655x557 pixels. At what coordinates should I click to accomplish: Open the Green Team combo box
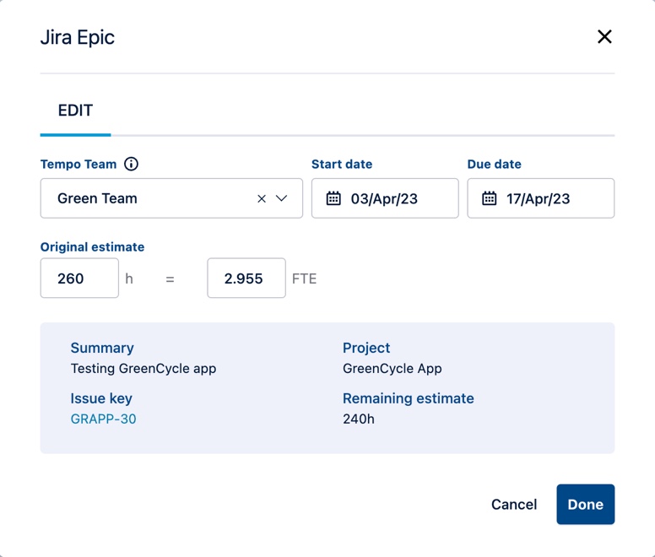tap(152, 198)
